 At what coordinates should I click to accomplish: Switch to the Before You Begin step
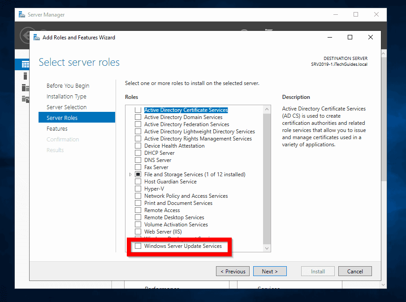coord(67,85)
